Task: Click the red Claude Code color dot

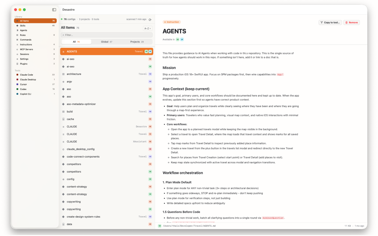Action: [x=17, y=75]
